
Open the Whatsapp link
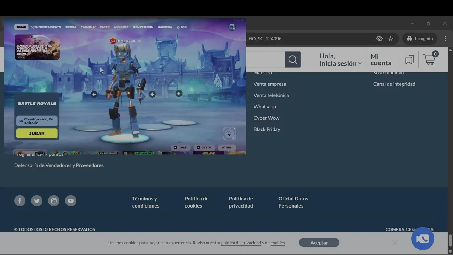coord(265,107)
